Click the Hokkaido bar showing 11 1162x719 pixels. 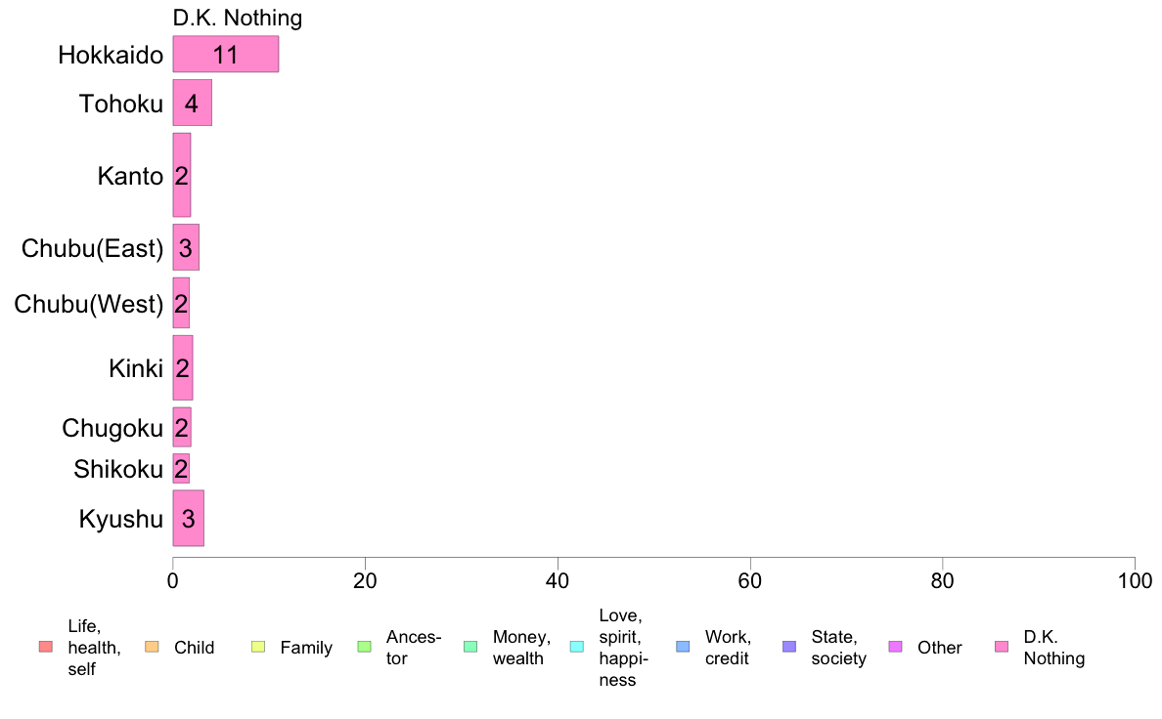(x=226, y=54)
